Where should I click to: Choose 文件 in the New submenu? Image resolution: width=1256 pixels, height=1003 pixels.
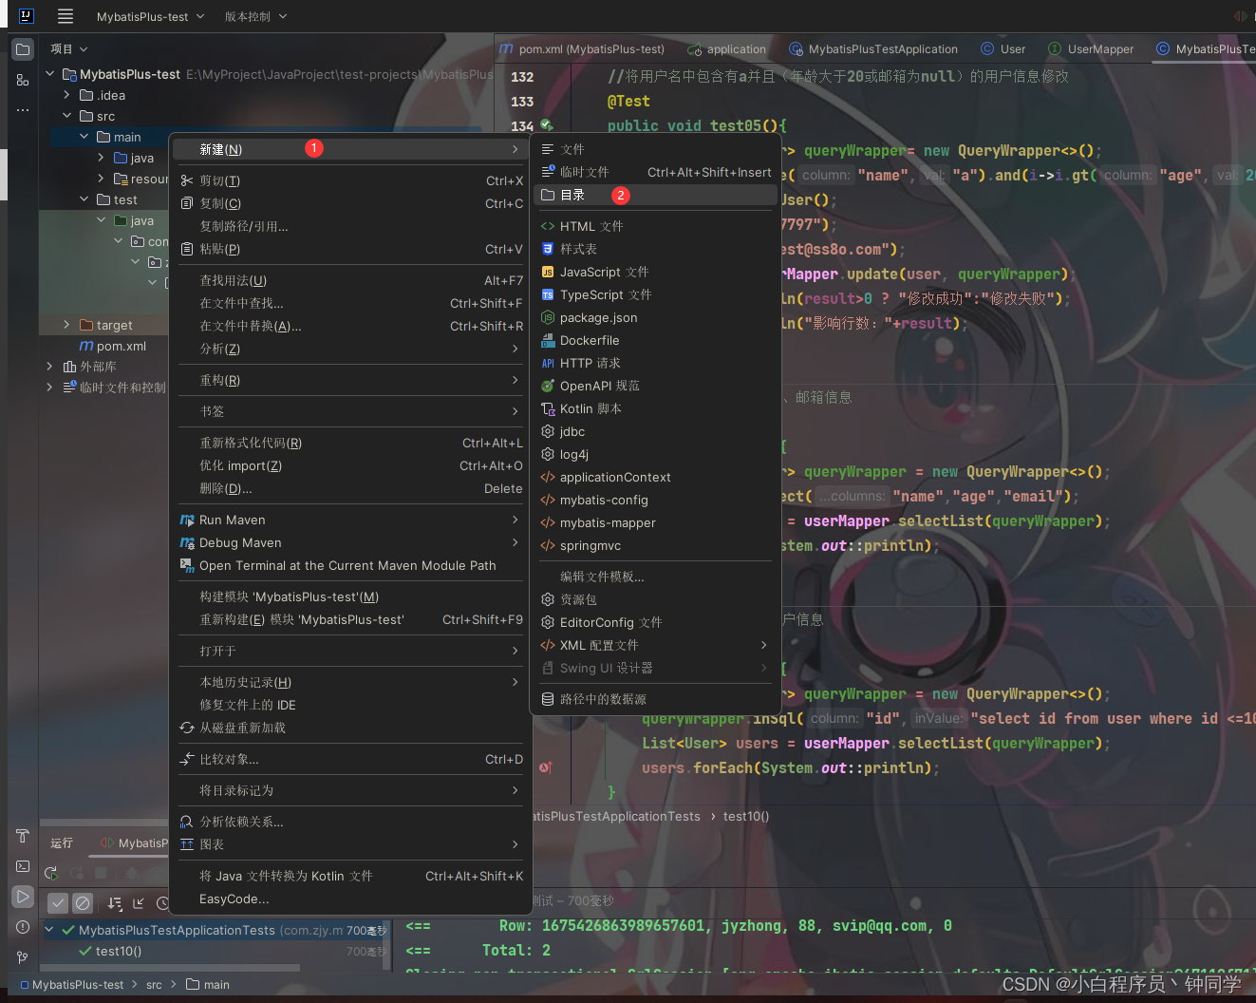point(655,149)
